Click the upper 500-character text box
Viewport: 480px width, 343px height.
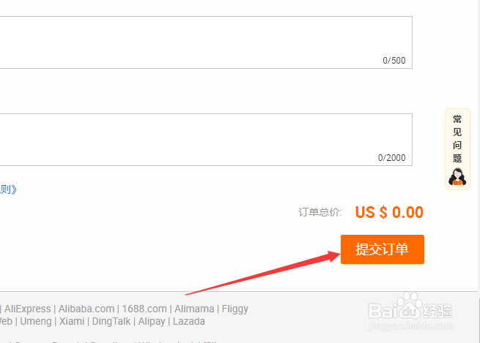click(x=205, y=42)
